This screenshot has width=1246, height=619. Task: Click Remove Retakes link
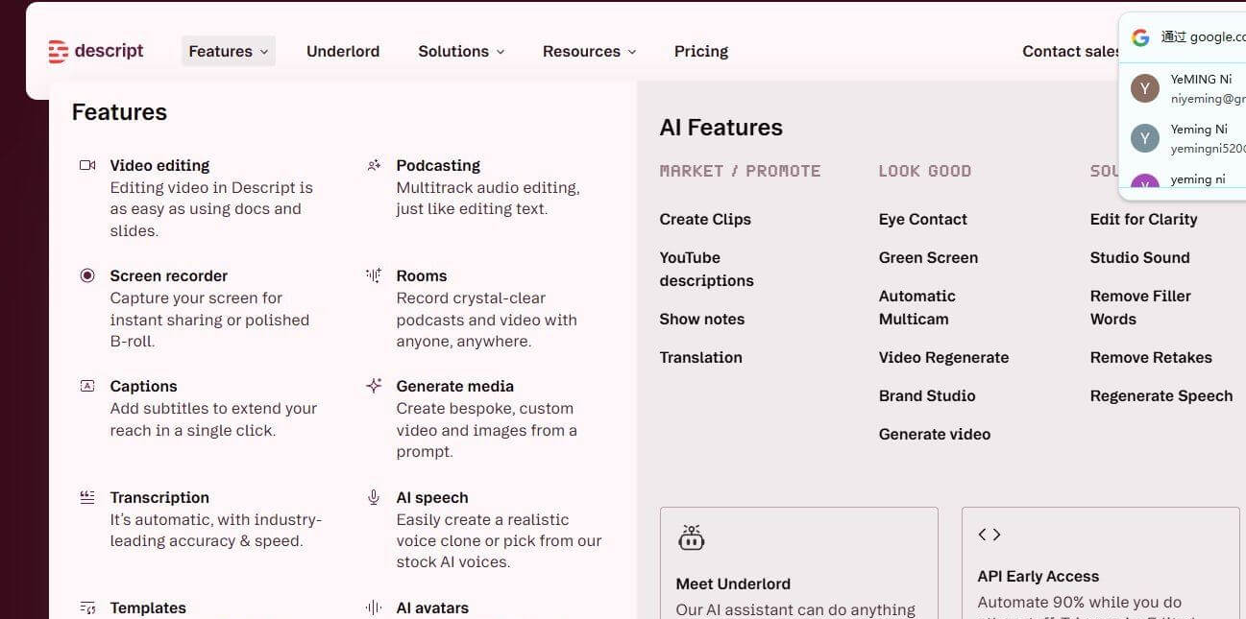click(1151, 357)
